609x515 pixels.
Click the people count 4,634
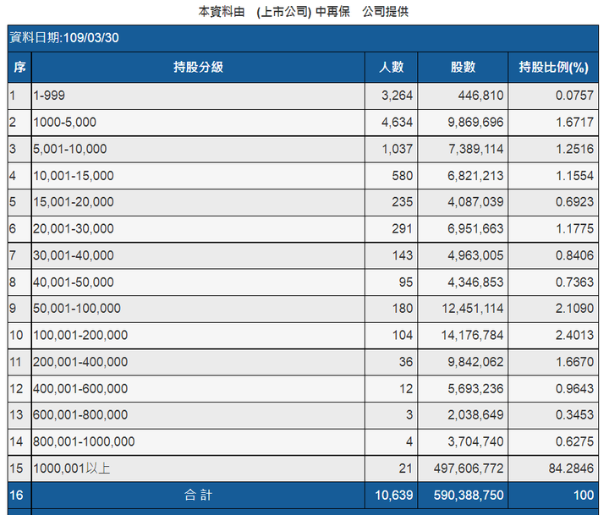(397, 122)
